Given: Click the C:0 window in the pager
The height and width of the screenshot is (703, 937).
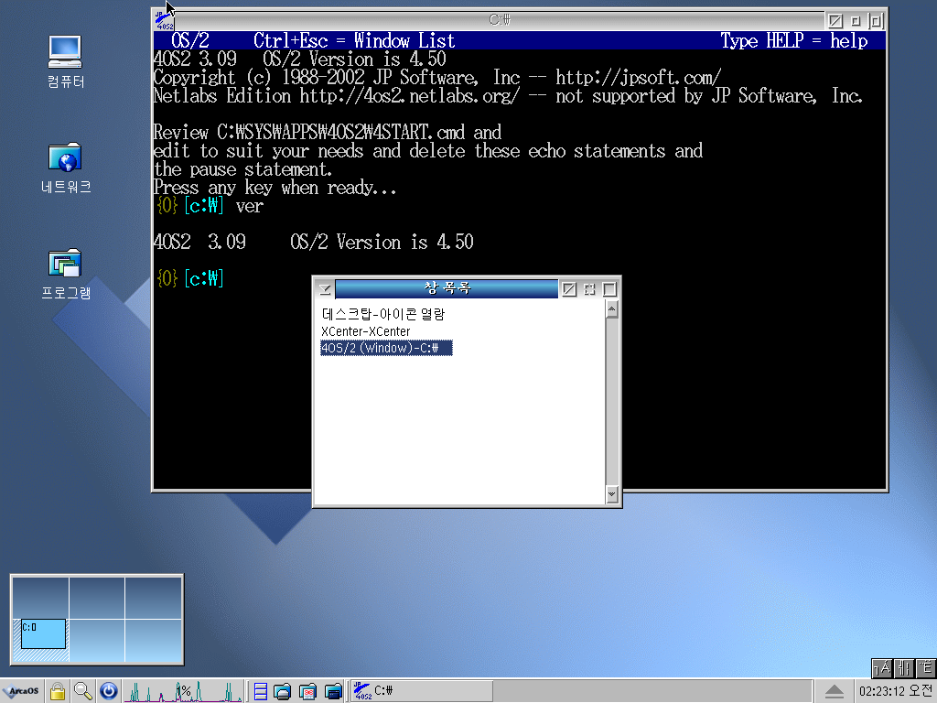Looking at the screenshot, I should [x=43, y=633].
